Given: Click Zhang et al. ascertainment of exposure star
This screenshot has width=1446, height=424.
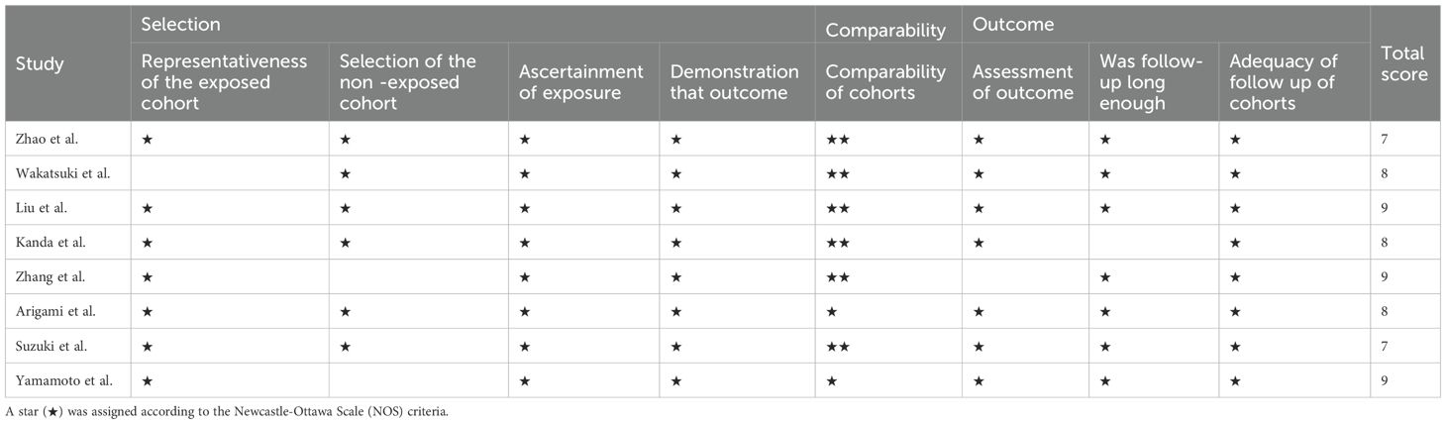Looking at the screenshot, I should tap(525, 278).
